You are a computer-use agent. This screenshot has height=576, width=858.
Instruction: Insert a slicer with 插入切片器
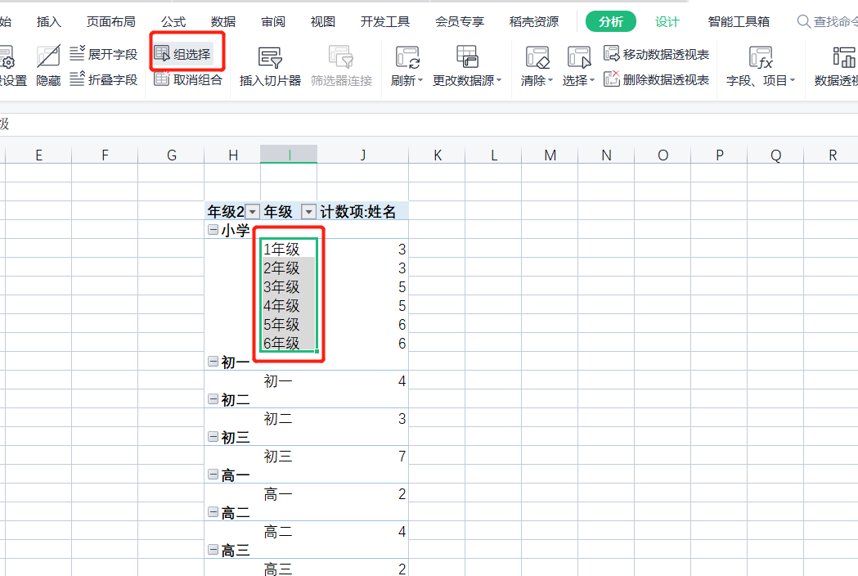click(x=270, y=66)
